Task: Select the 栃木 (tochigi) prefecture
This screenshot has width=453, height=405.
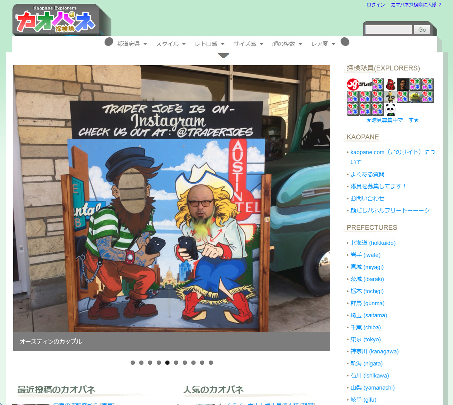Action: (x=367, y=291)
